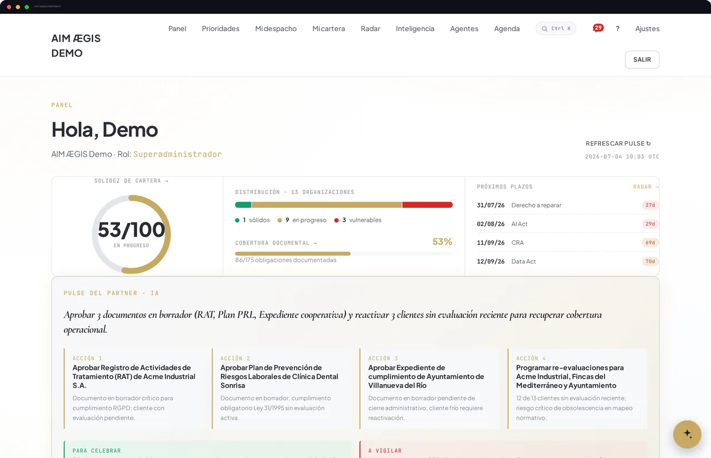The width and height of the screenshot is (711, 458).
Task: Click the '86/175 obligaciones documentadas' text
Action: 286,260
